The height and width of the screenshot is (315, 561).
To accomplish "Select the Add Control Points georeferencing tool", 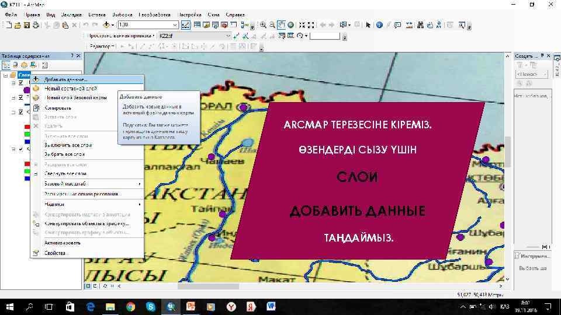I will (236, 36).
